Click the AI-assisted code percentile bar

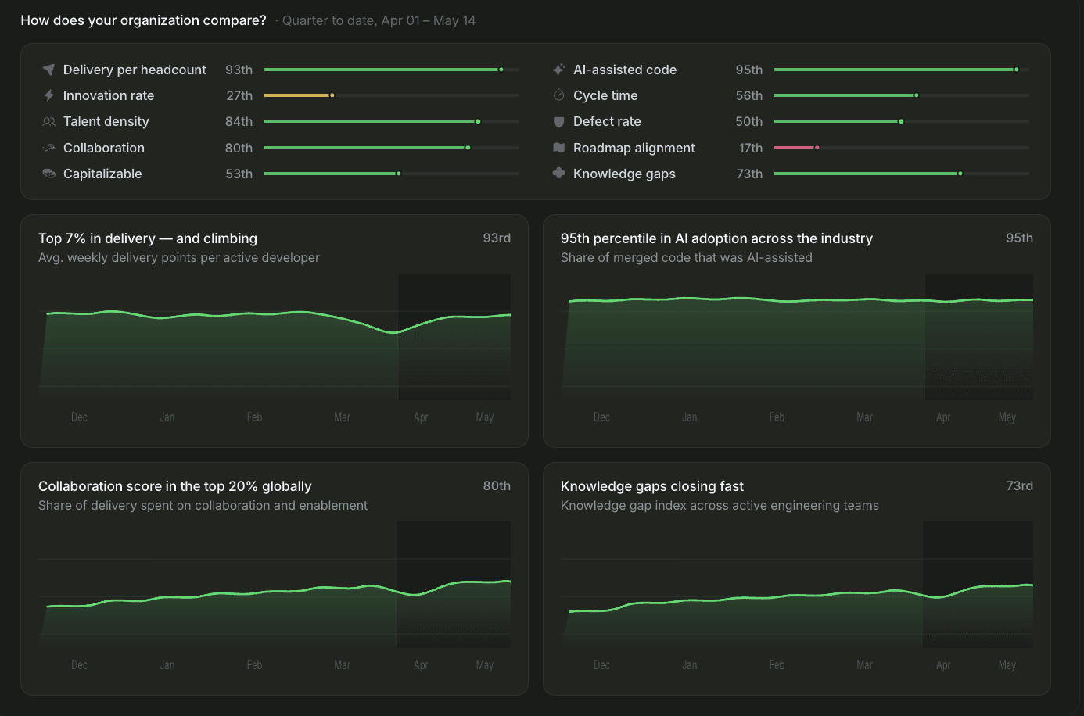pos(901,70)
